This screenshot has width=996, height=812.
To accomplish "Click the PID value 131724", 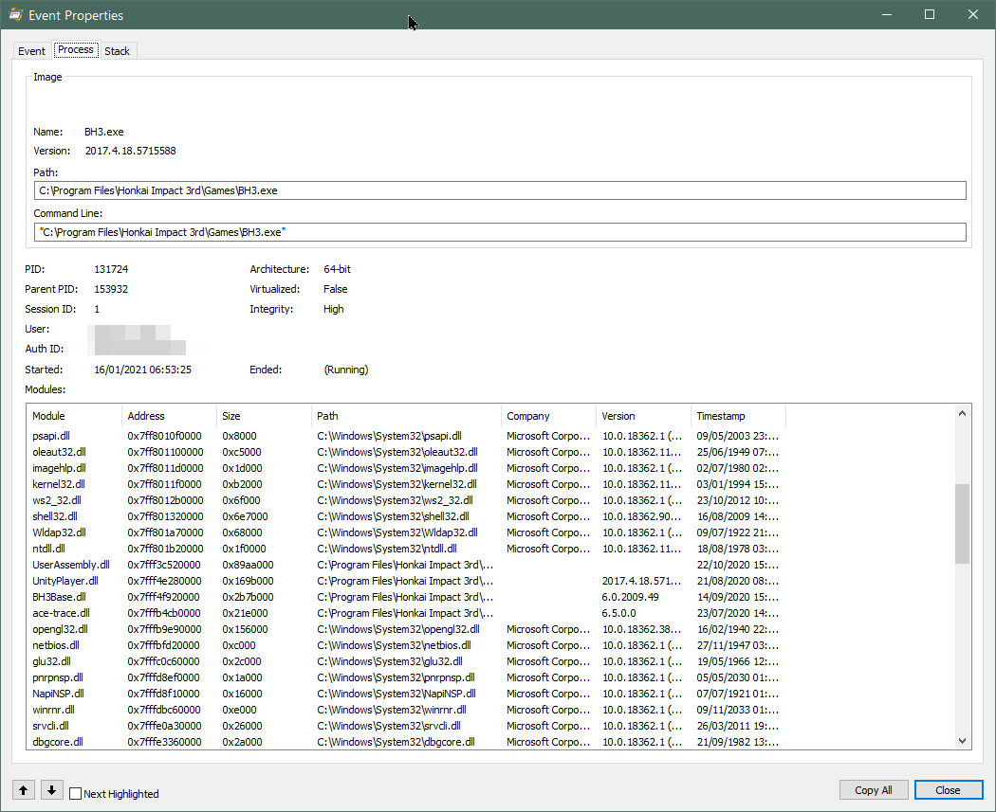I will pos(111,269).
